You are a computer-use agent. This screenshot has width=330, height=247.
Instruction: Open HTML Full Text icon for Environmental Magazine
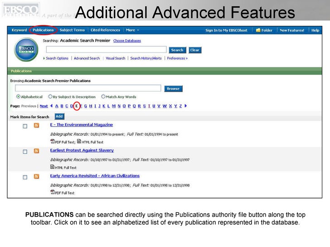[79, 141]
